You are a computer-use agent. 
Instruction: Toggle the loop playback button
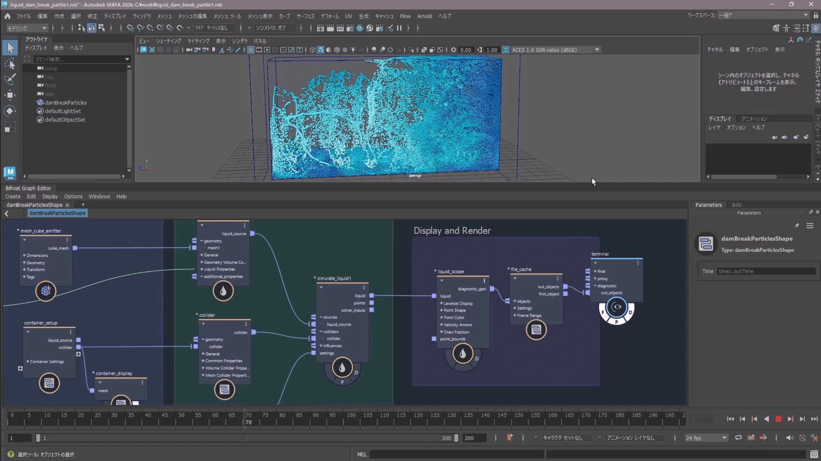tap(738, 438)
